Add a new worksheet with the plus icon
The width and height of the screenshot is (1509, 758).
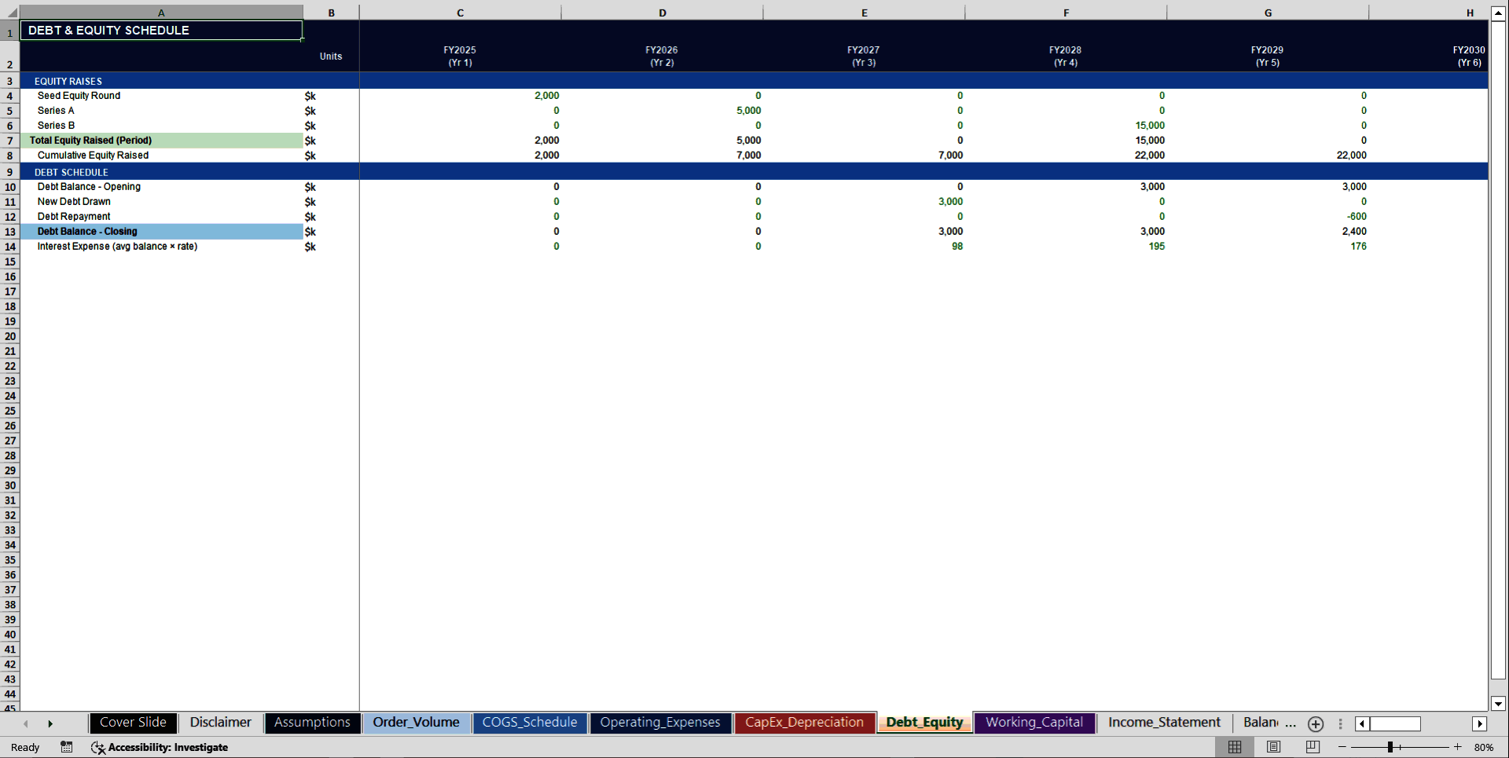(x=1315, y=724)
